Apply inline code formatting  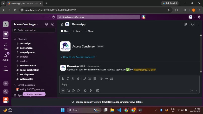pos(106,79)
